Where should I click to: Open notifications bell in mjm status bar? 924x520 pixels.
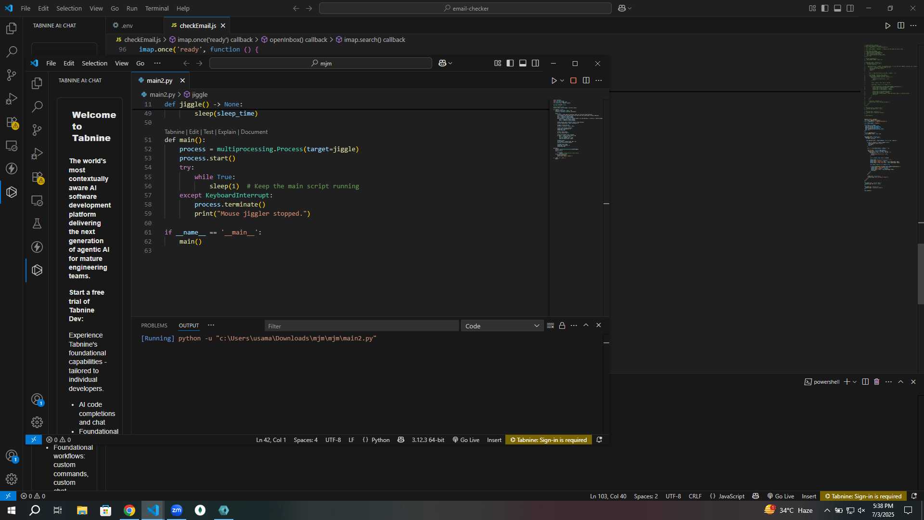[x=599, y=440]
